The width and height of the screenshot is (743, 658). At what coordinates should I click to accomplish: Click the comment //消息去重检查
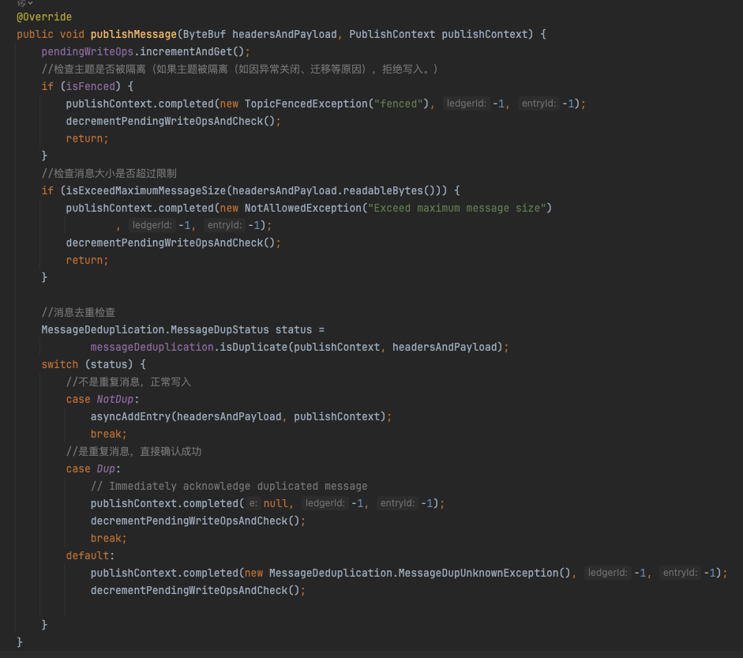pyautogui.click(x=78, y=312)
